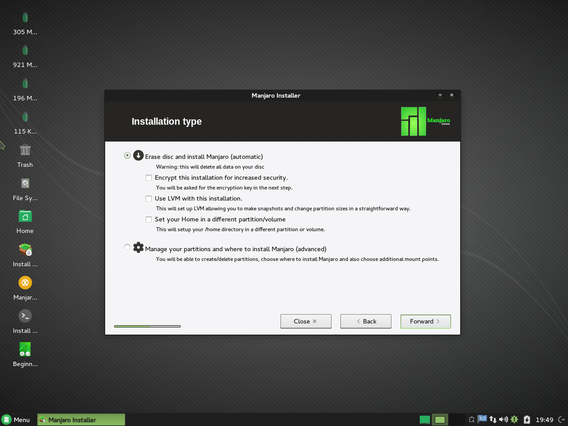Click the 19:49 clock in panel

click(544, 420)
